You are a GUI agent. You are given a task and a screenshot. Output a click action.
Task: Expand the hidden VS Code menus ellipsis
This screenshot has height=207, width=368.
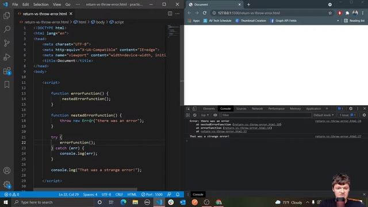78,5
